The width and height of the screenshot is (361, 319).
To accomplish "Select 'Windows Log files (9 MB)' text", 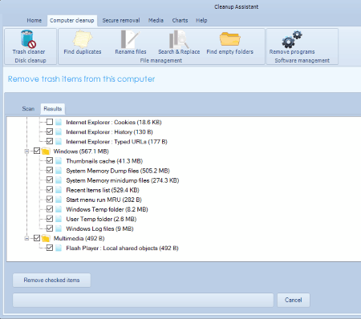I will pyautogui.click(x=99, y=228).
